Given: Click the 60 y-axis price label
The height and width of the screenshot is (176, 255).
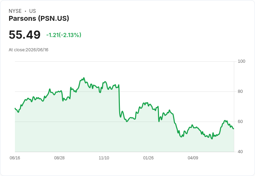Looking at the screenshot, I should click(240, 122).
